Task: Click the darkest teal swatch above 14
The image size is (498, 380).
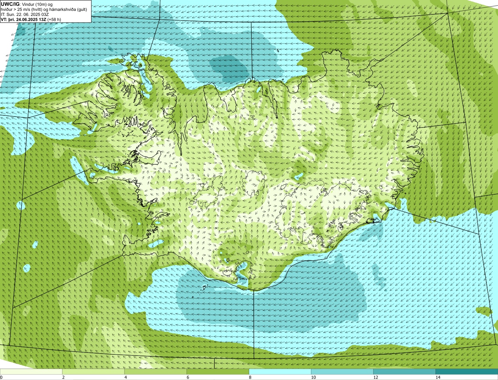Action: (467, 371)
